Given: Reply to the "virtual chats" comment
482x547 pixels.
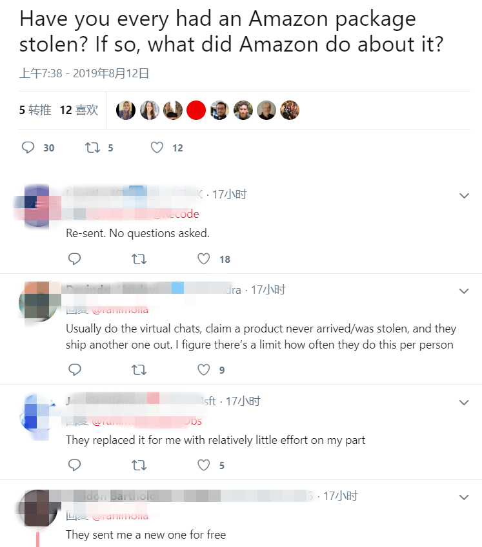Looking at the screenshot, I should point(74,370).
